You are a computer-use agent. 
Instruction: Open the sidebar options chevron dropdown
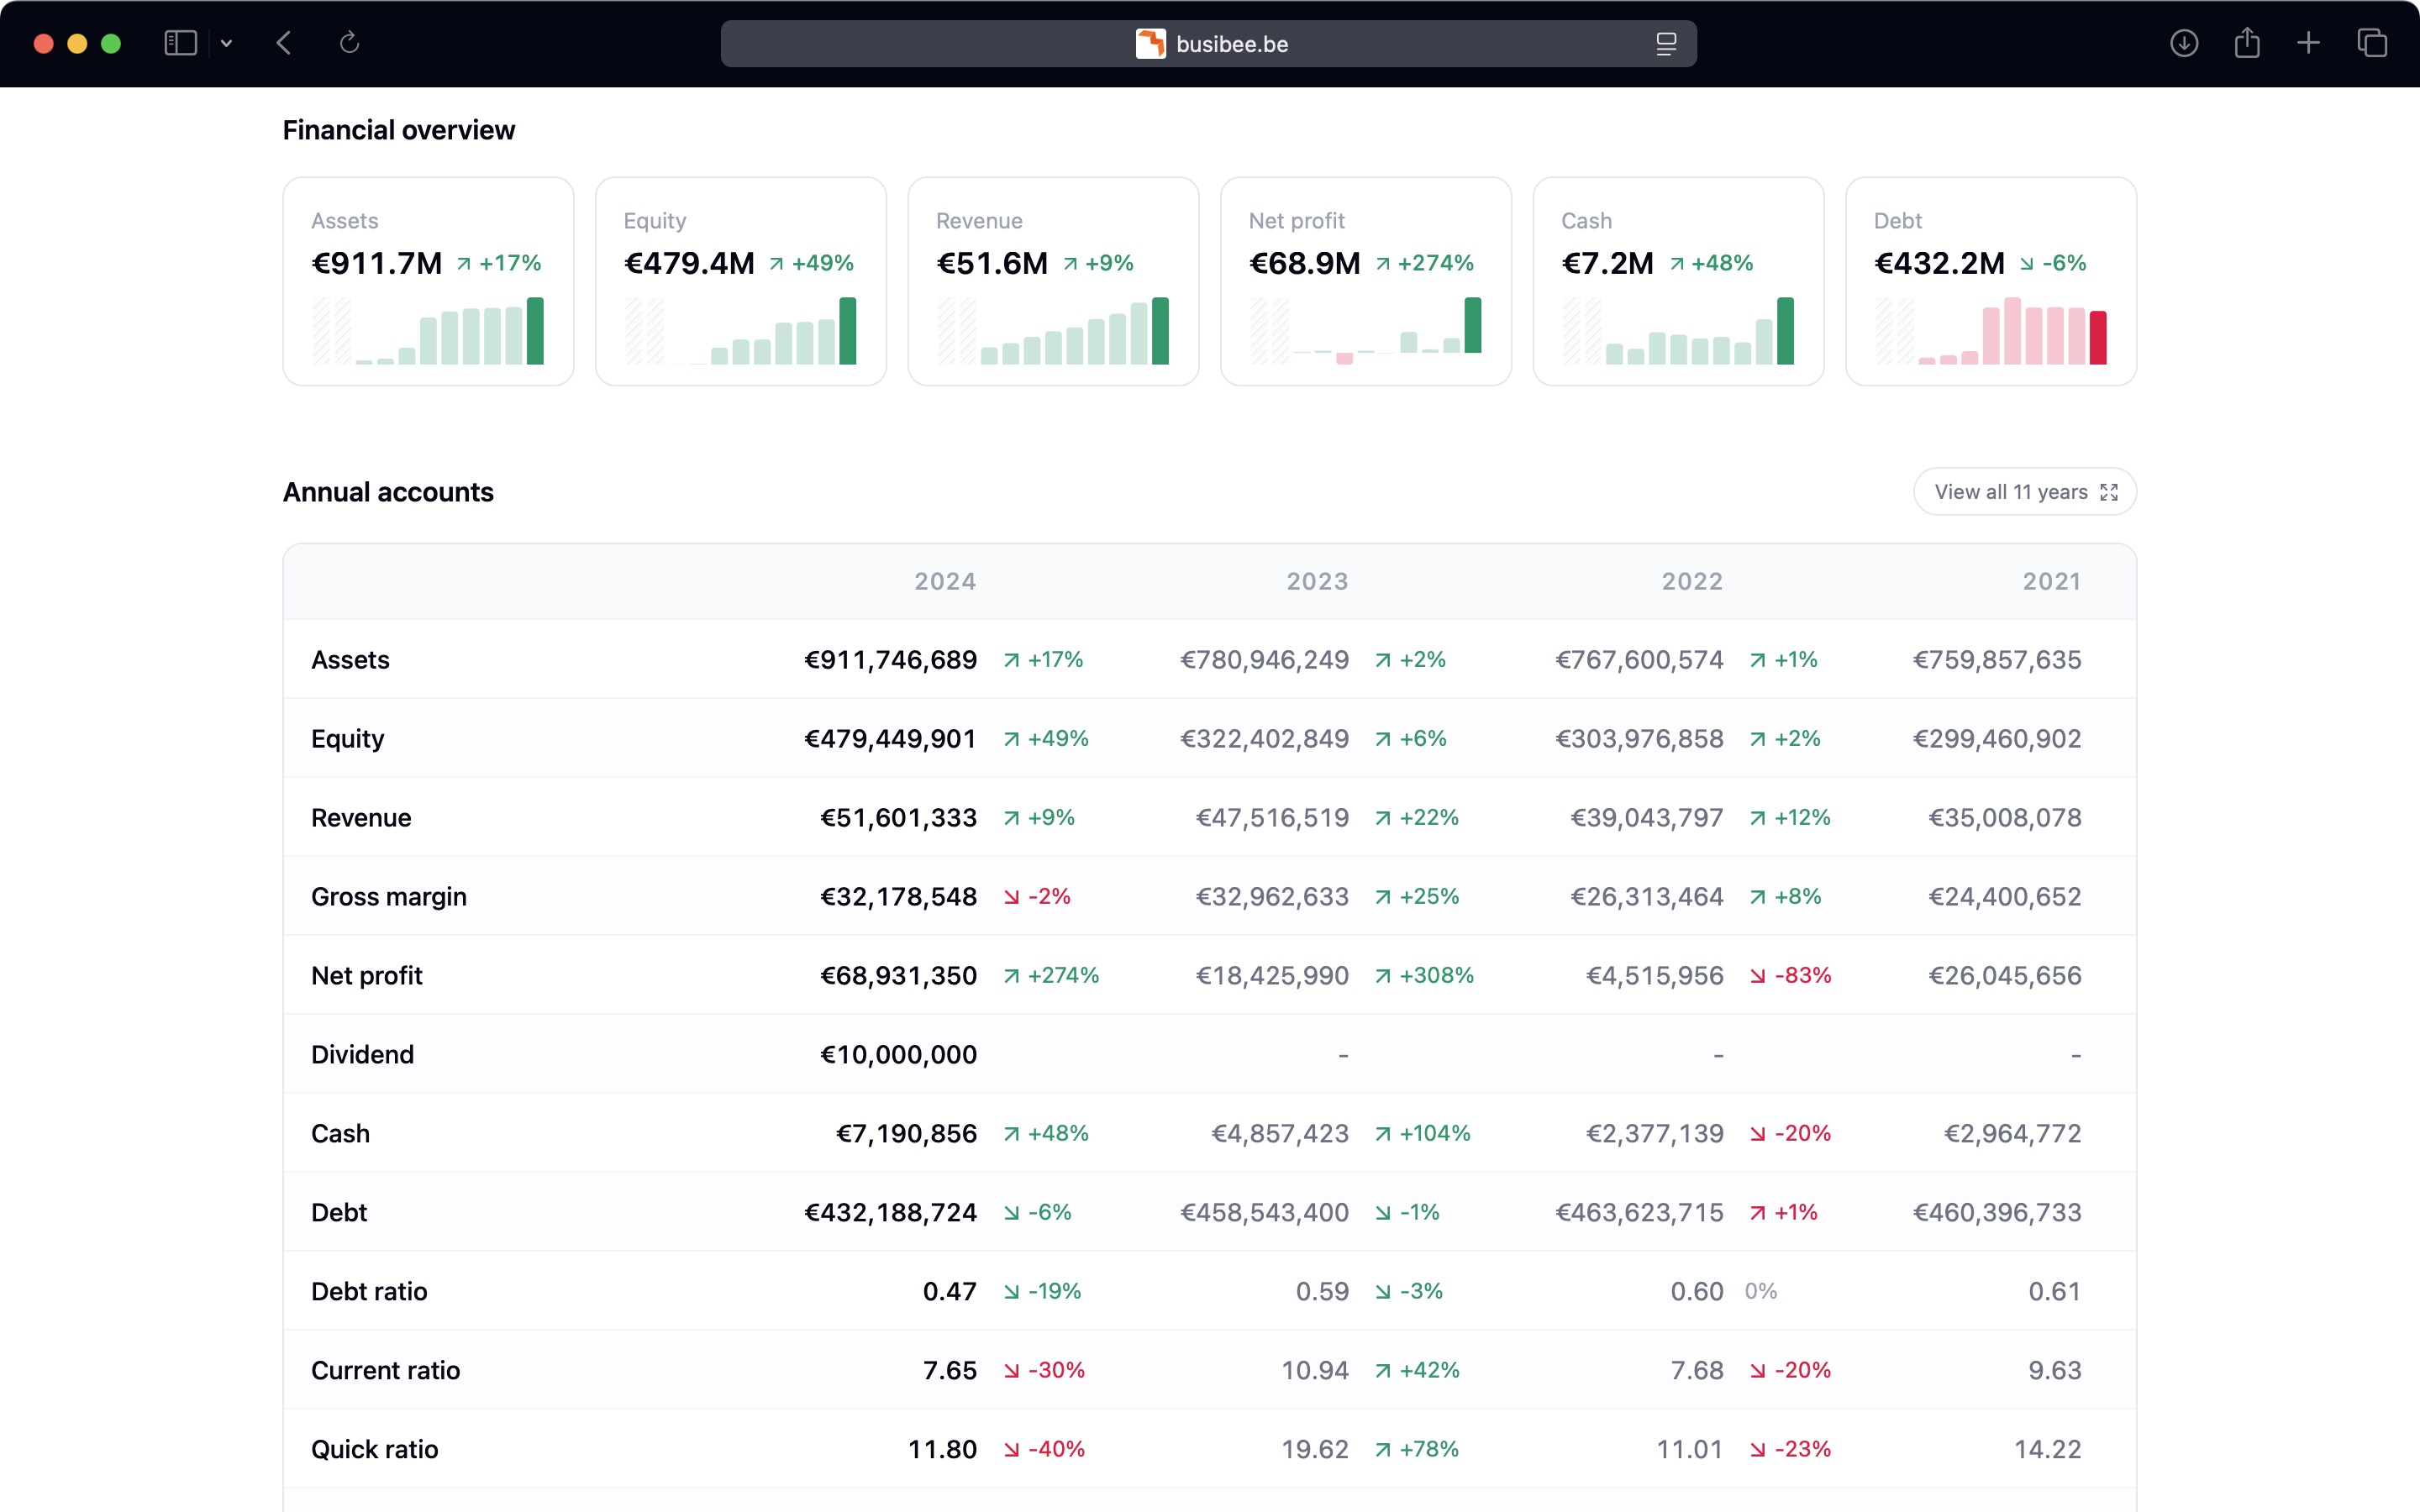pos(227,43)
